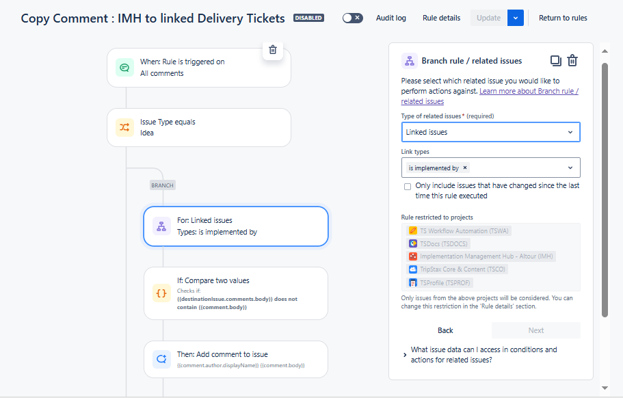Click the rule title 'Copy Comment : IMH to linked Delivery Tickets'
The image size is (623, 398).
tap(153, 18)
